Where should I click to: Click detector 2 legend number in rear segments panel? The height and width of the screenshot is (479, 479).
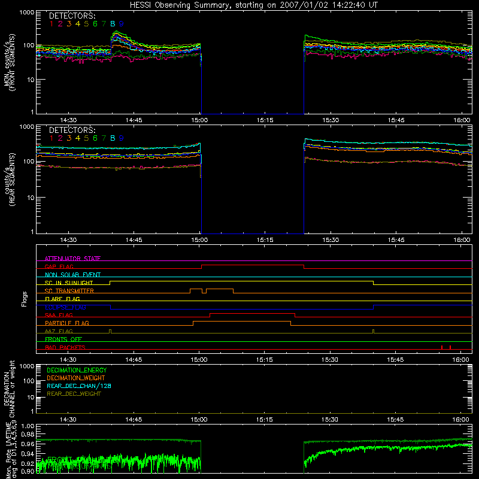[60, 138]
